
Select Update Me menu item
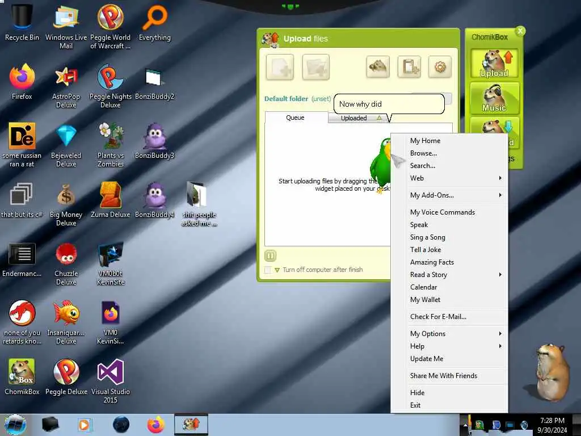click(449, 359)
